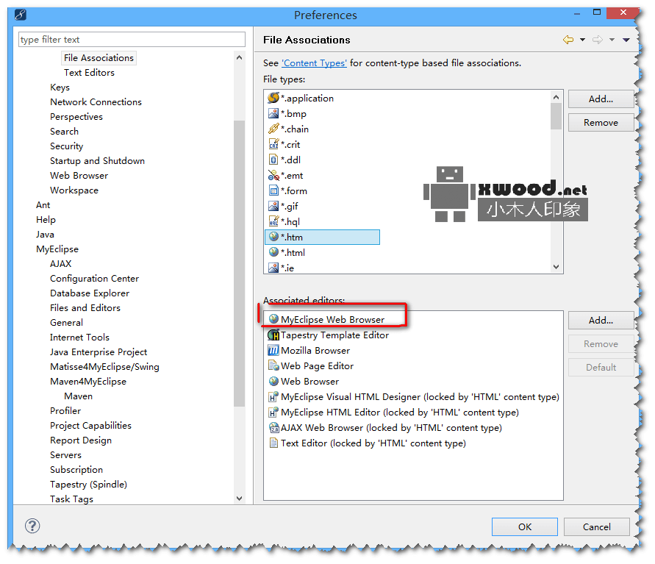Open Java preferences in the tree

pos(45,235)
